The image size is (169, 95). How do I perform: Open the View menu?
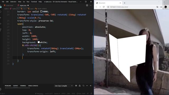point(20,2)
